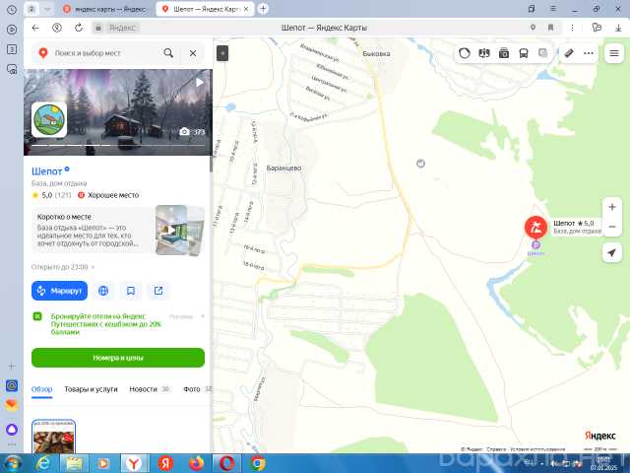Click the Шепот place title

tap(46, 171)
